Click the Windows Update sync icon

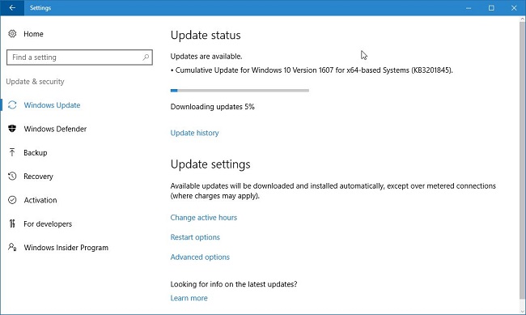point(12,105)
